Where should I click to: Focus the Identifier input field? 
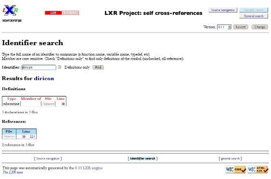pyautogui.click(x=39, y=67)
